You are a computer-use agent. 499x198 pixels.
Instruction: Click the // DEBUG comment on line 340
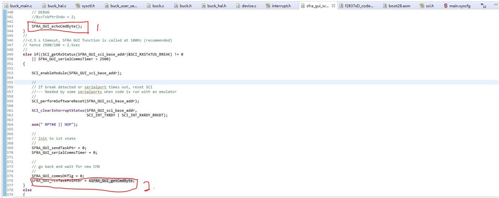pyautogui.click(x=40, y=13)
